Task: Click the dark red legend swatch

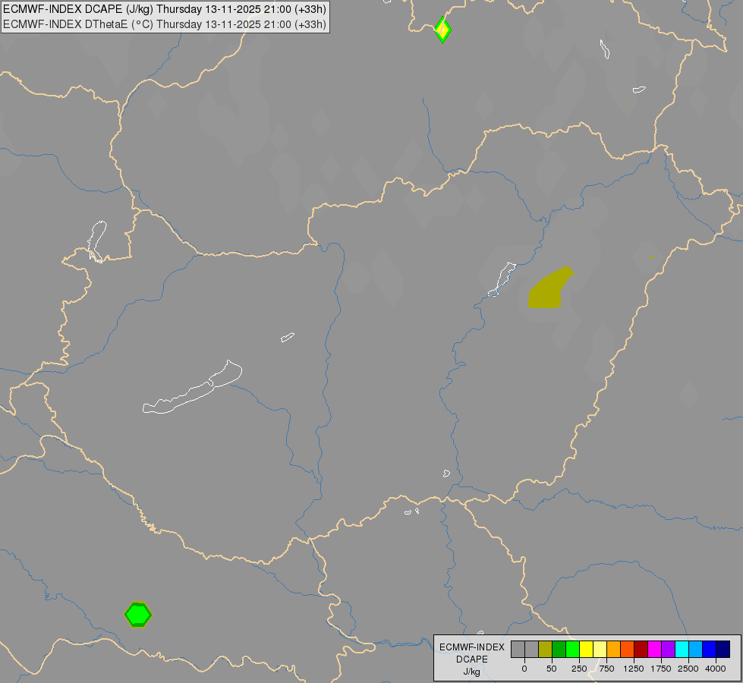Action: click(641, 649)
